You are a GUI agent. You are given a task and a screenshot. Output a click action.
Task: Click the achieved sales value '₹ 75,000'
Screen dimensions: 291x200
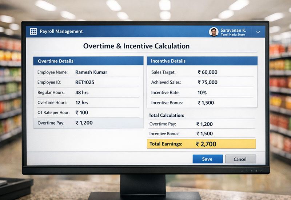pos(207,82)
